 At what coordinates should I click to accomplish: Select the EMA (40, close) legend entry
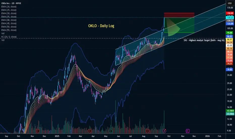point(9,20)
